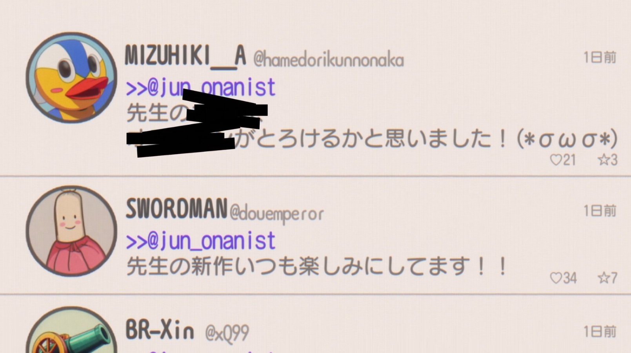Image resolution: width=631 pixels, height=353 pixels.
Task: Open the BR-Xin username
Action: click(160, 329)
